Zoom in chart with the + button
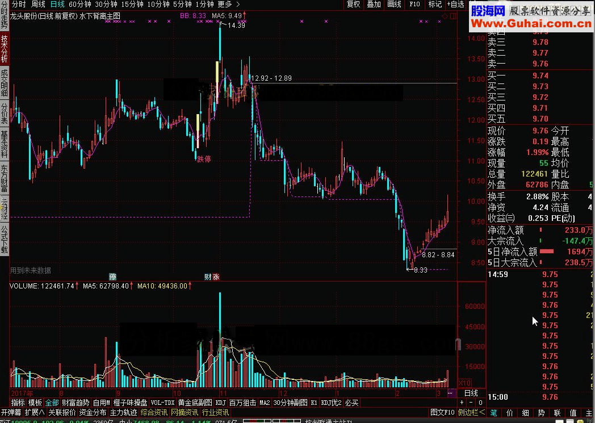This screenshot has height=423, width=595. pos(462,403)
